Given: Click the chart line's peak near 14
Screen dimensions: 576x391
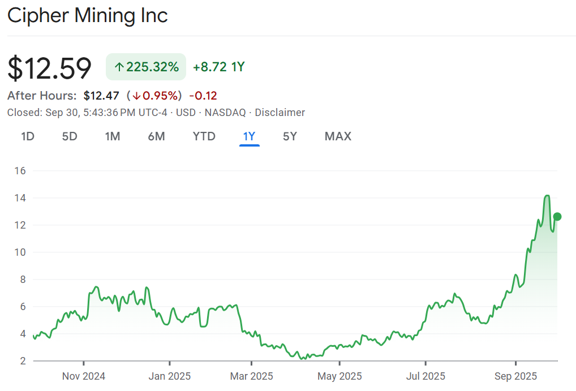Looking at the screenshot, I should click(547, 196).
